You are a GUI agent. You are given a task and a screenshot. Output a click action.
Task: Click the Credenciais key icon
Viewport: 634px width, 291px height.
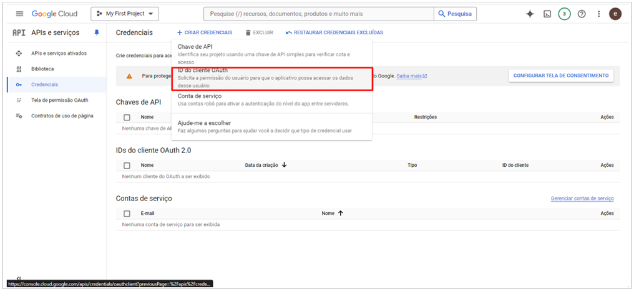[x=19, y=84]
